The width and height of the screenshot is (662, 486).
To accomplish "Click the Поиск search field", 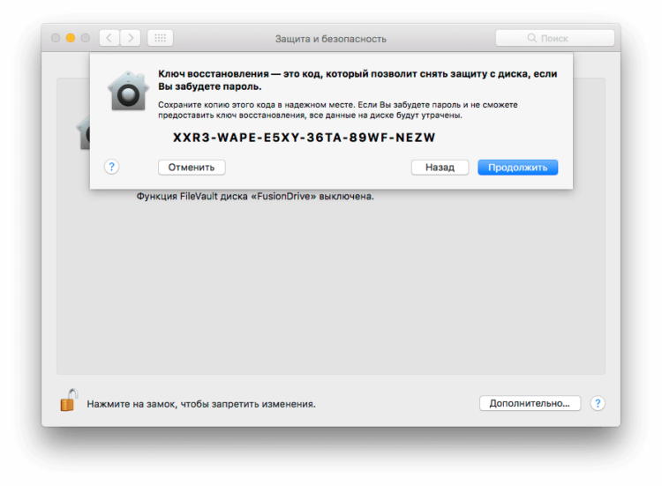I will tap(554, 38).
